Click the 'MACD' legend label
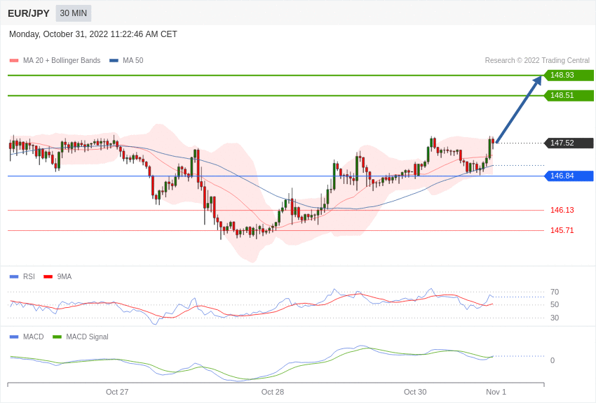596x403 pixels. click(34, 337)
